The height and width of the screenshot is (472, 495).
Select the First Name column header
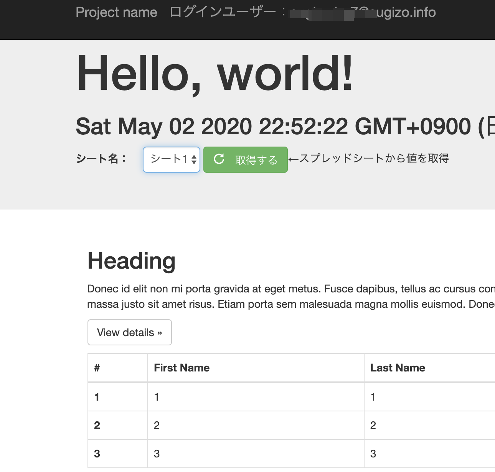(x=181, y=368)
